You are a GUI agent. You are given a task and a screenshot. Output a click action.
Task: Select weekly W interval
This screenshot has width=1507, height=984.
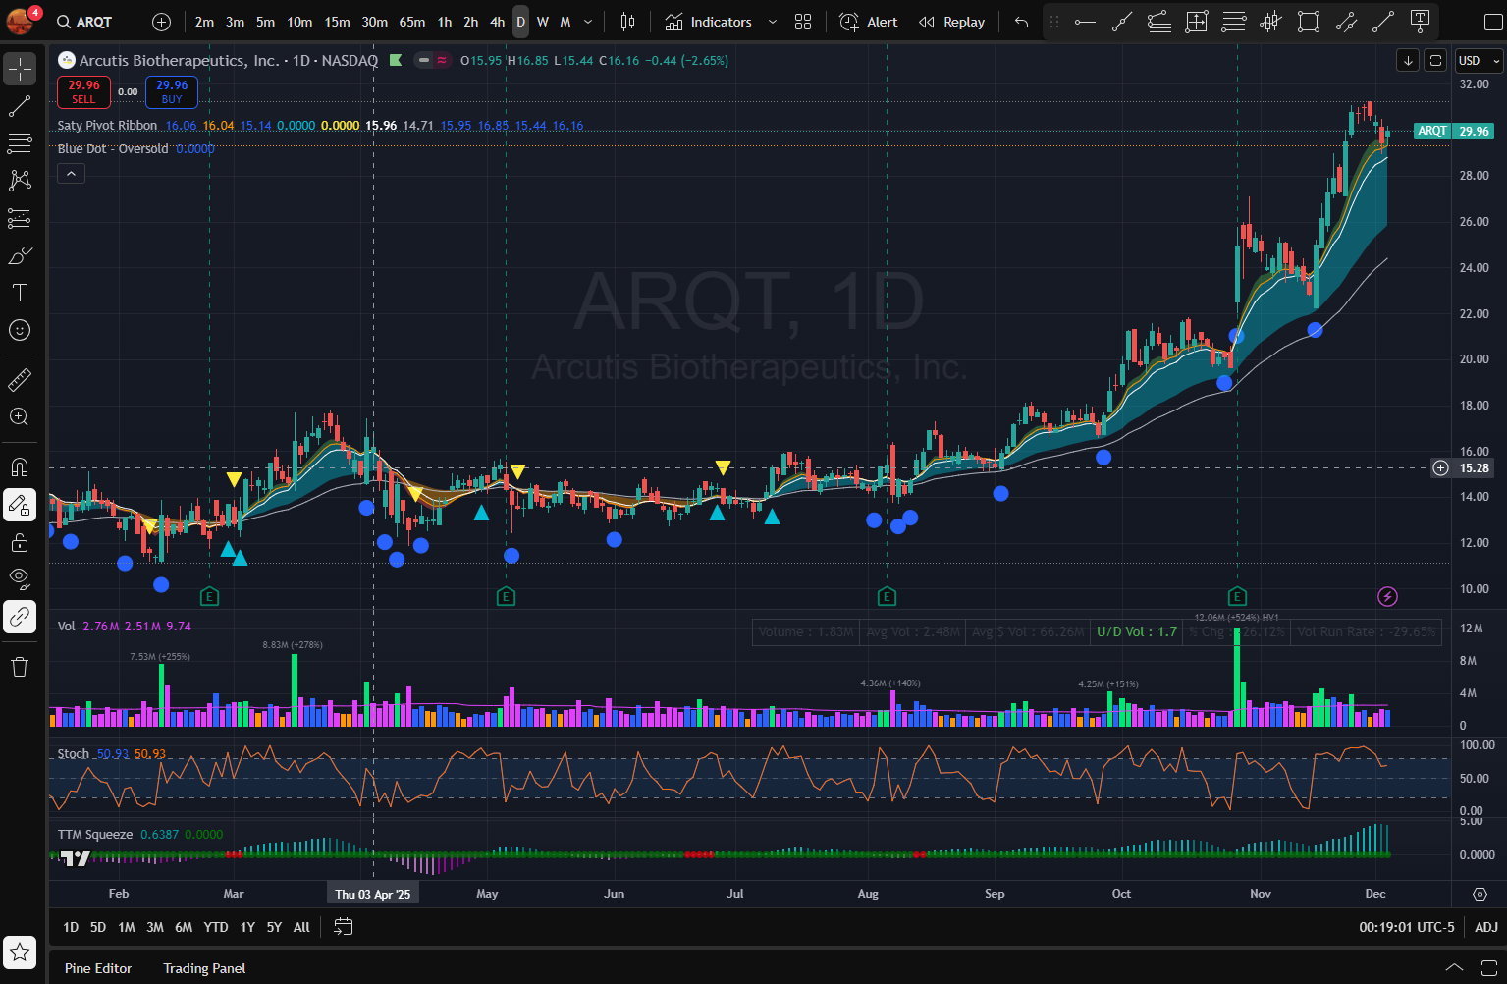coord(543,22)
